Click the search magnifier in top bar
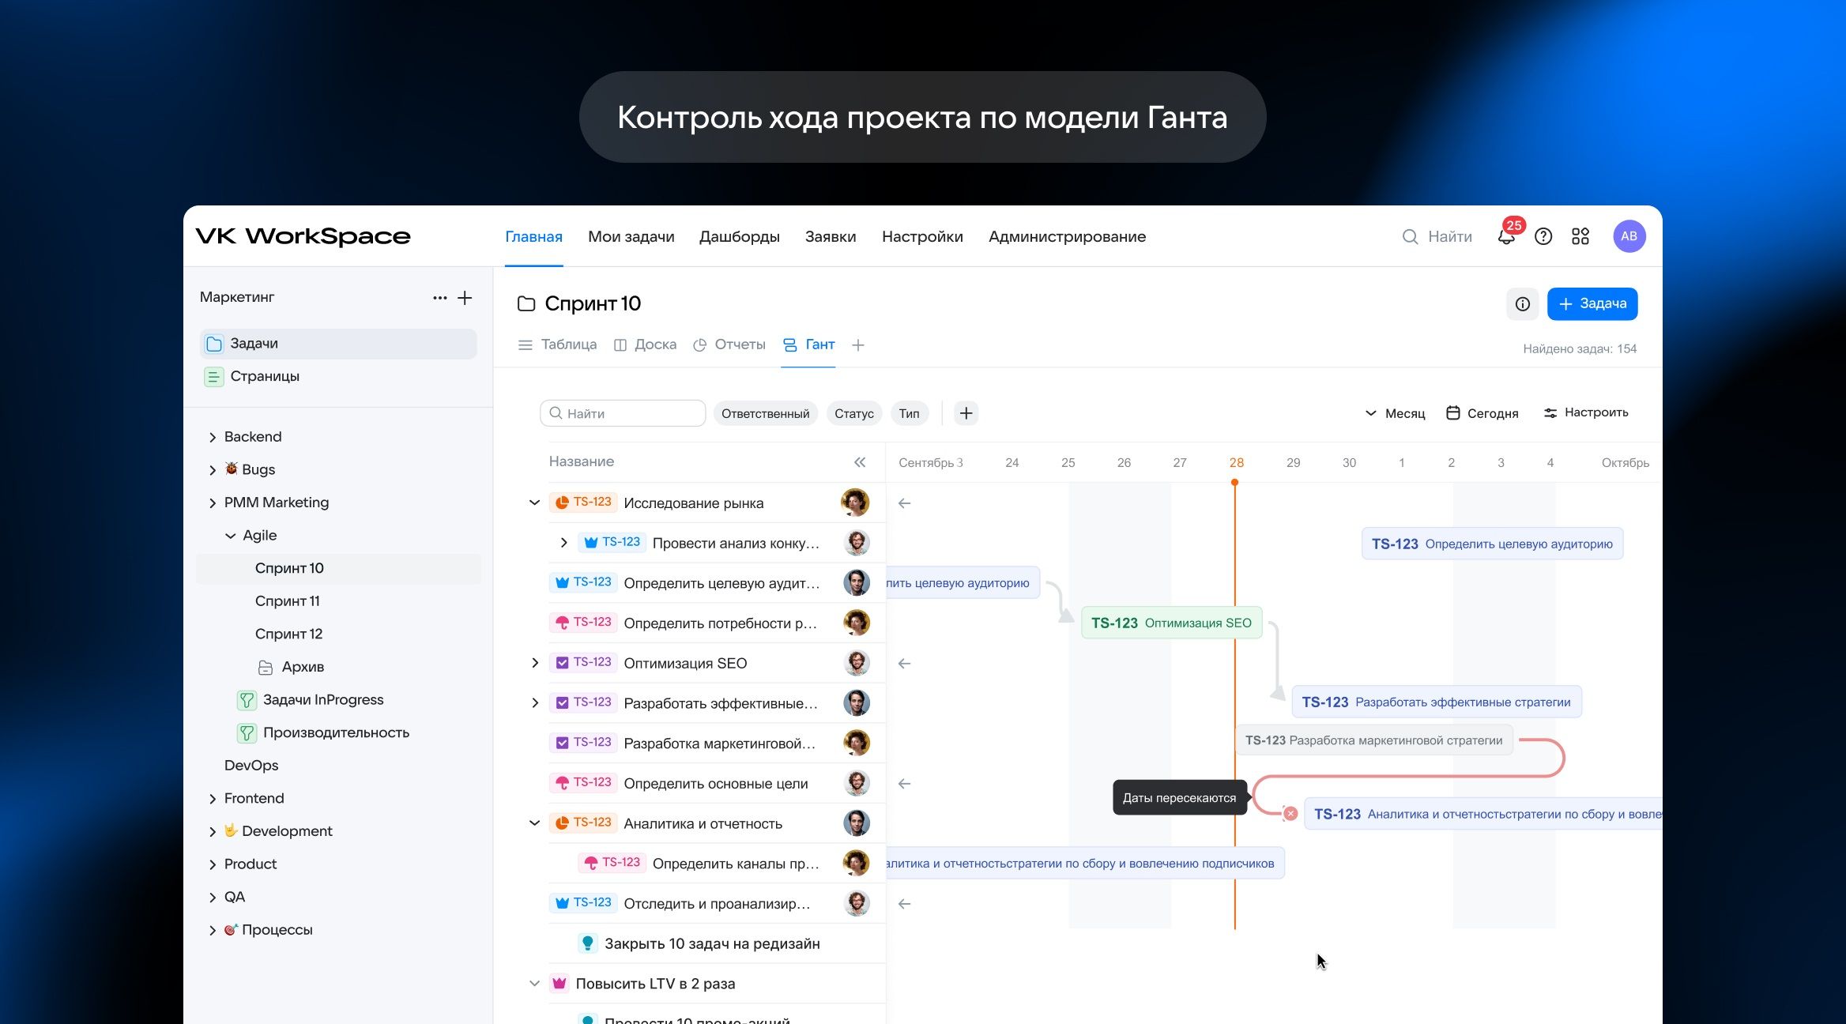1846x1024 pixels. (1410, 236)
